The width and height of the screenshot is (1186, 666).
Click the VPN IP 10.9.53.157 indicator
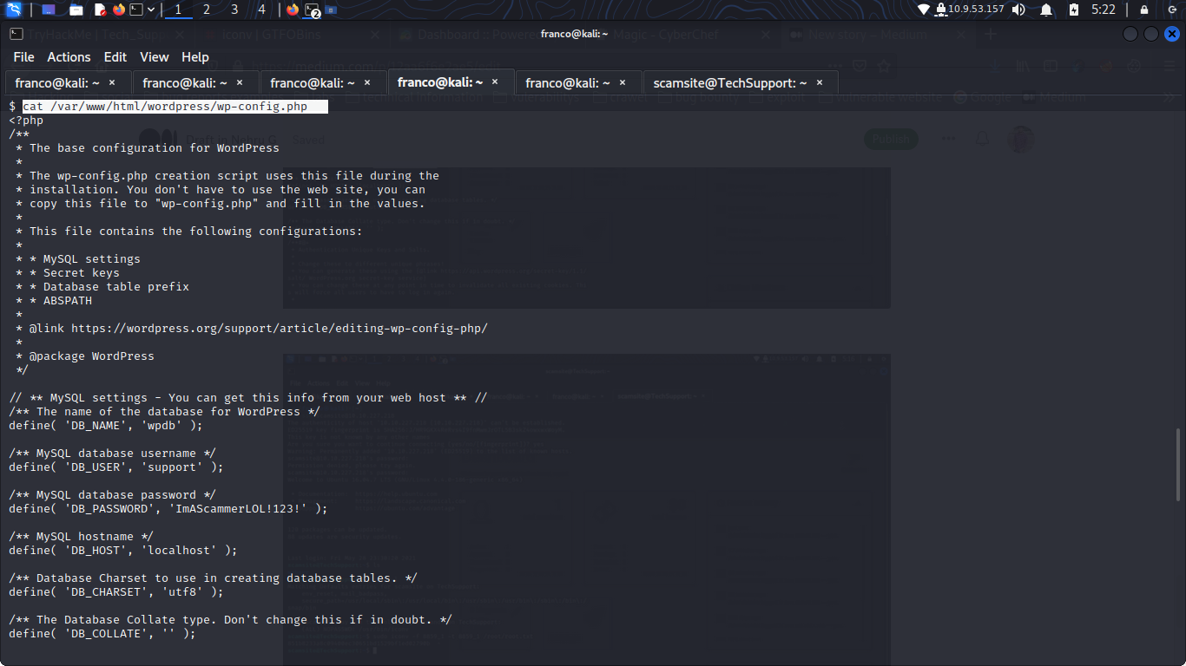coord(971,10)
